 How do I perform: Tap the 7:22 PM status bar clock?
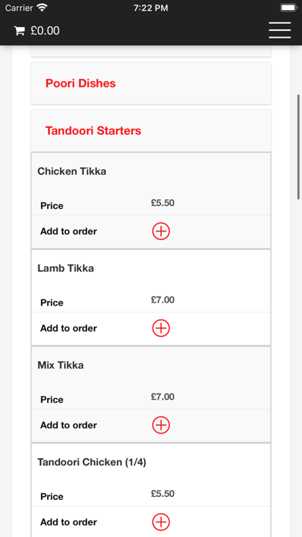click(151, 8)
